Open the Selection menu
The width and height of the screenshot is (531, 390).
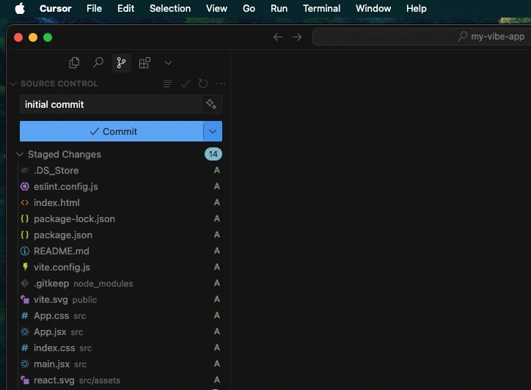point(170,9)
